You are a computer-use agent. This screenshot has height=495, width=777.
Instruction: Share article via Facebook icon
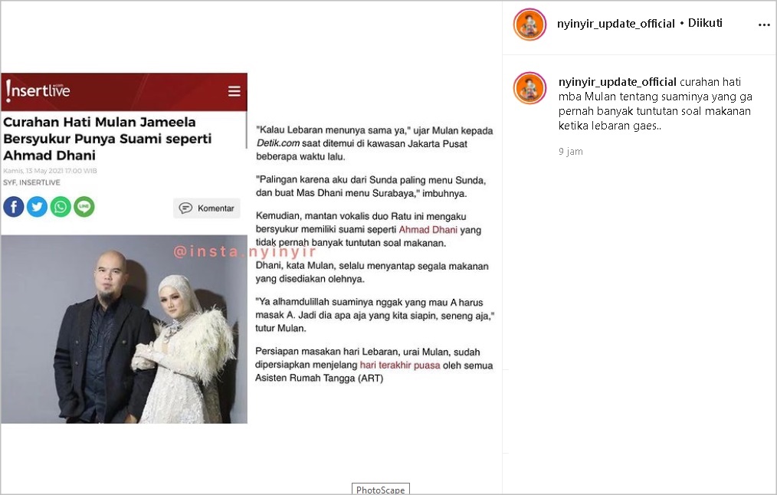tap(13, 207)
